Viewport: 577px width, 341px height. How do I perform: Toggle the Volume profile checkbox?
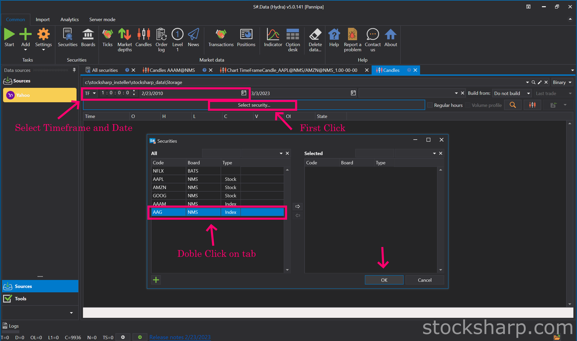pos(467,105)
